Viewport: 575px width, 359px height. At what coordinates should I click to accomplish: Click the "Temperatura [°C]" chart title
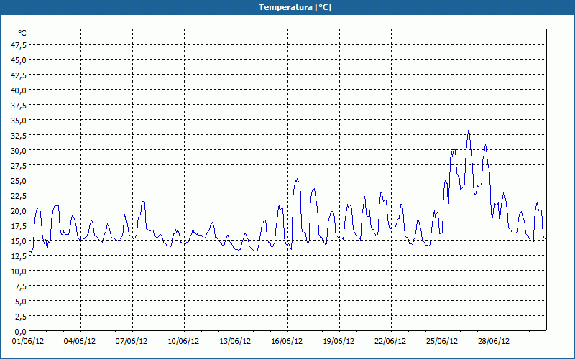pyautogui.click(x=295, y=7)
